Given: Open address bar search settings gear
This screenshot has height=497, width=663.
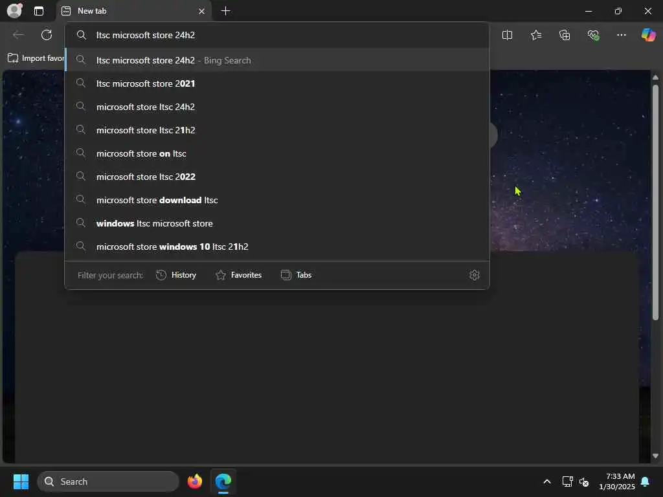Looking at the screenshot, I should (475, 275).
